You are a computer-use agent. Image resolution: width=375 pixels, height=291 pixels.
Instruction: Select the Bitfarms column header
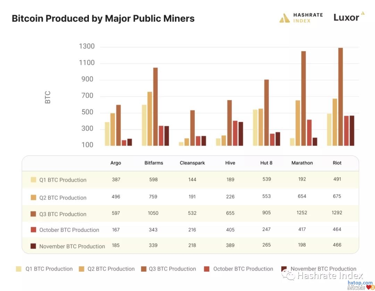point(153,163)
